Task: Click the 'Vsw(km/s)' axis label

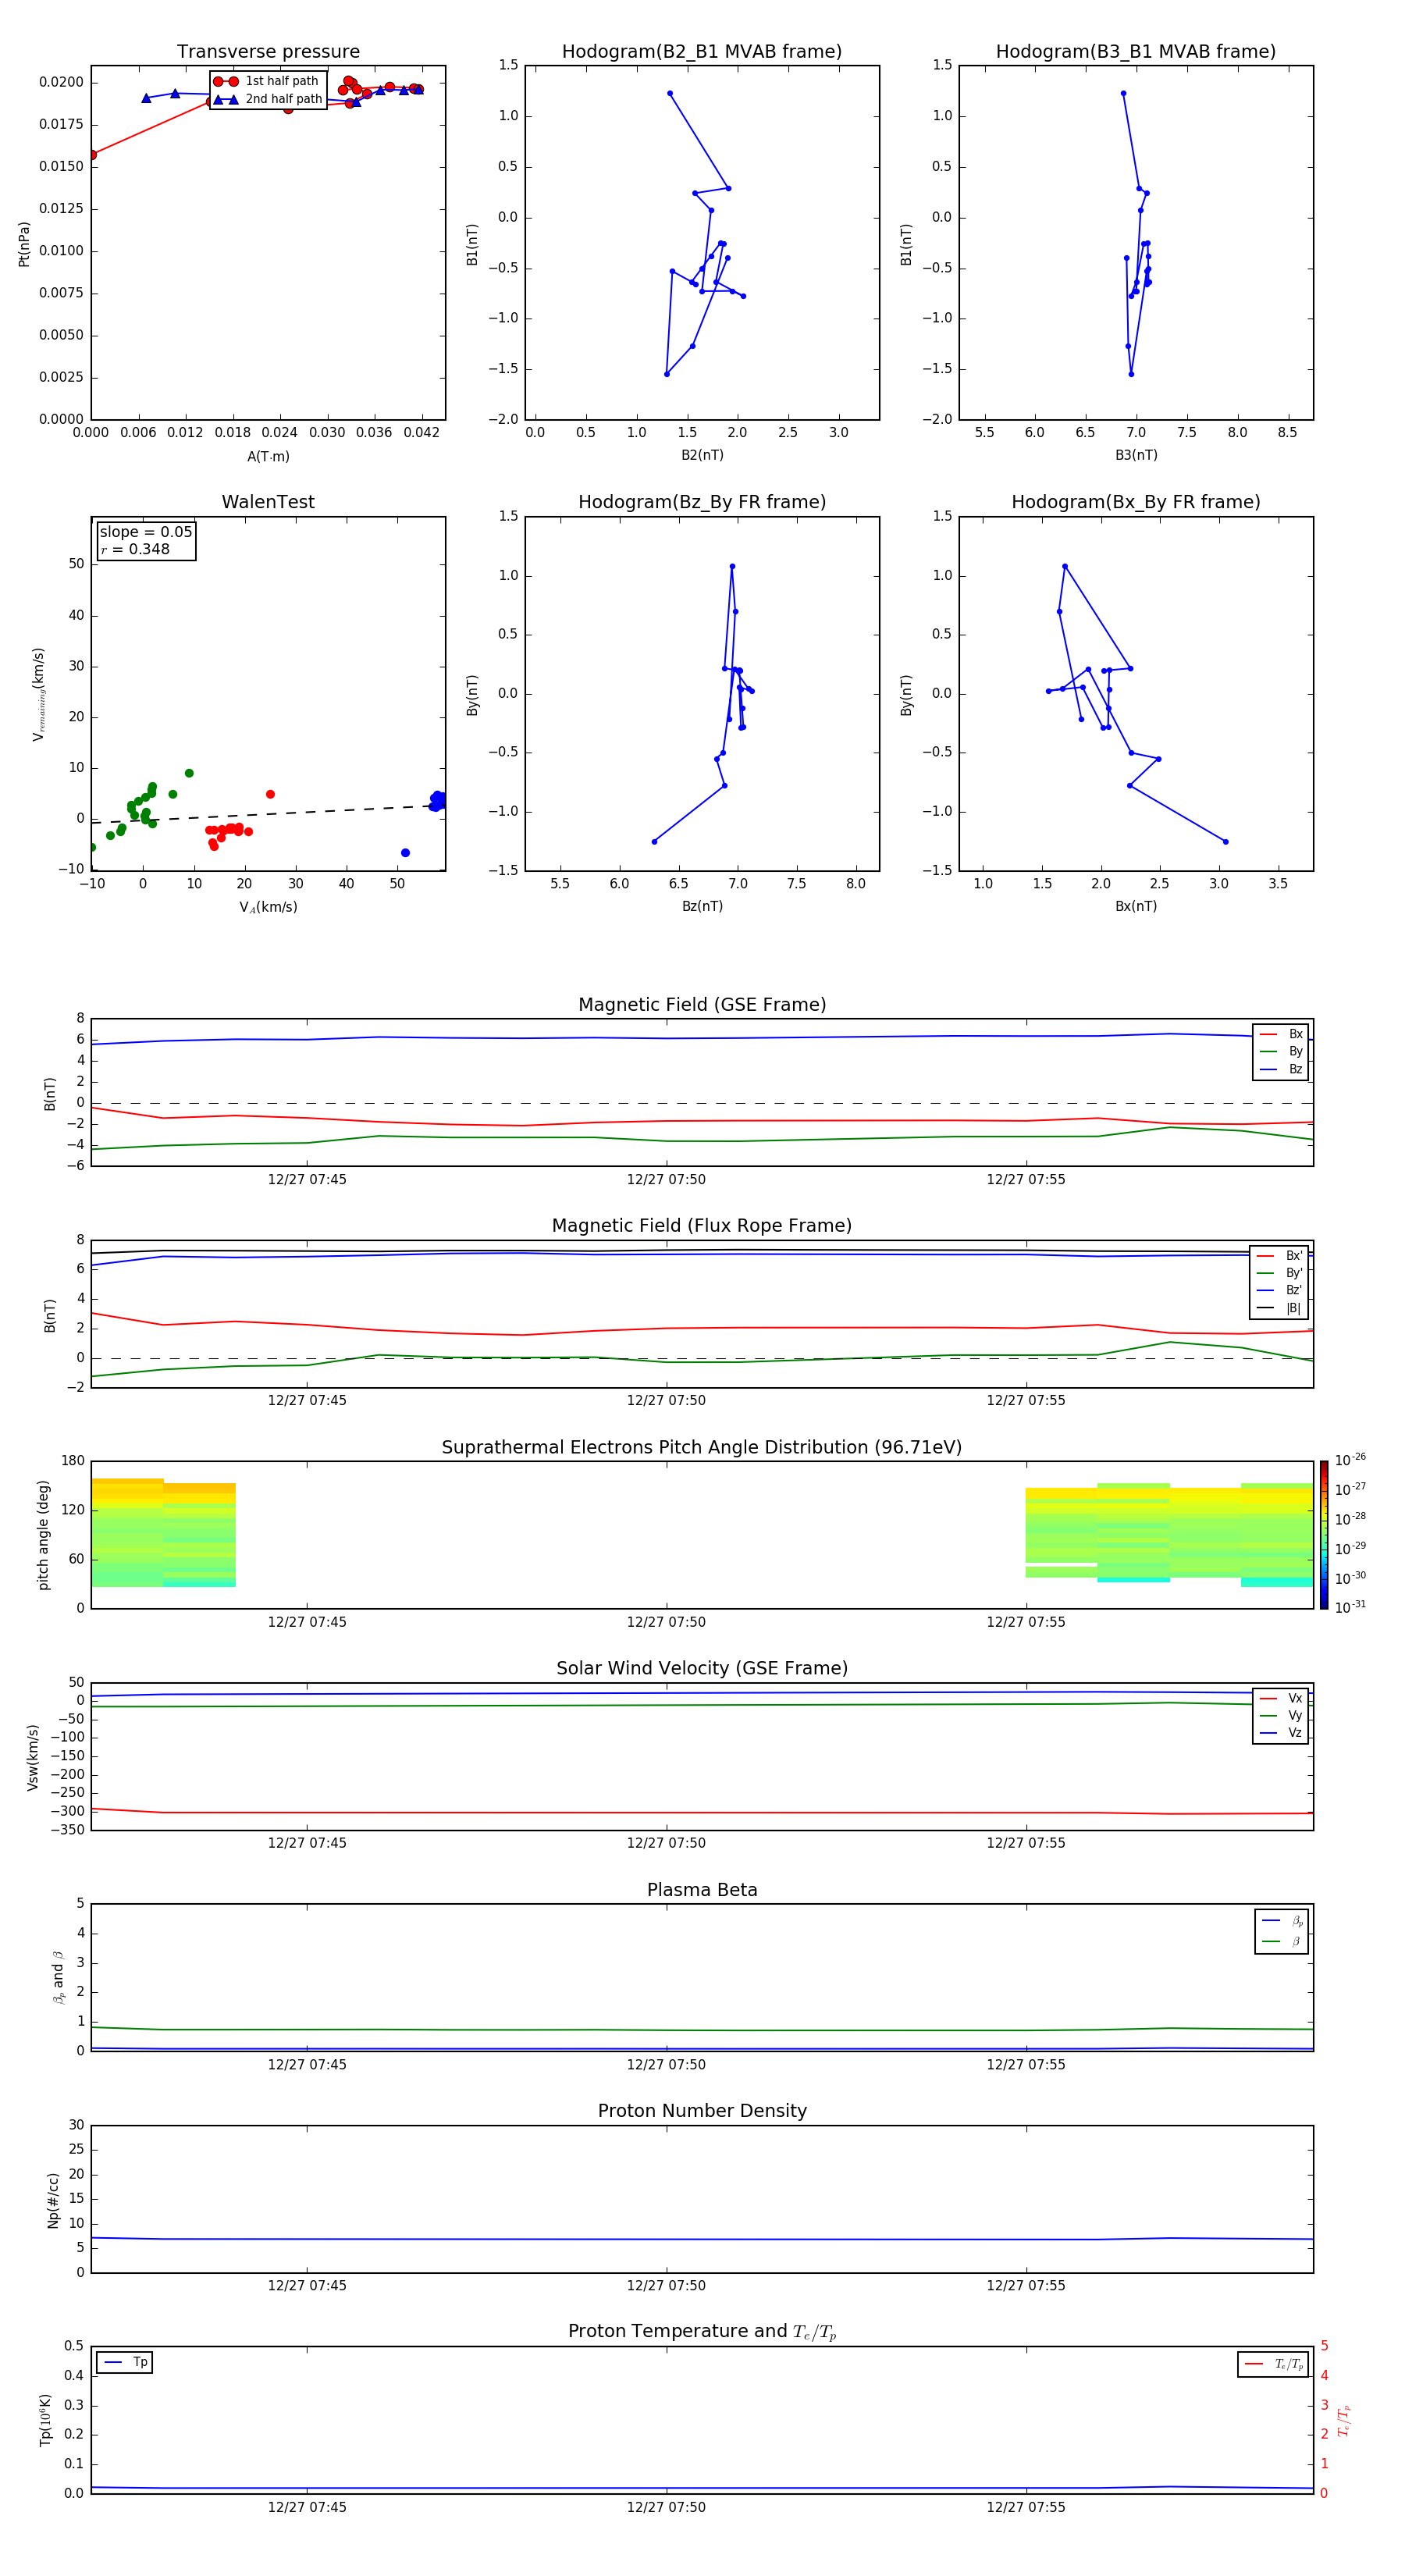Action: click(x=33, y=1757)
